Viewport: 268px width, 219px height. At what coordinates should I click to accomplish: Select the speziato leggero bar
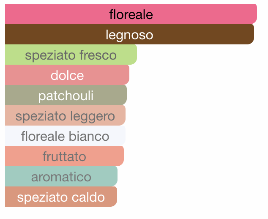(65, 115)
